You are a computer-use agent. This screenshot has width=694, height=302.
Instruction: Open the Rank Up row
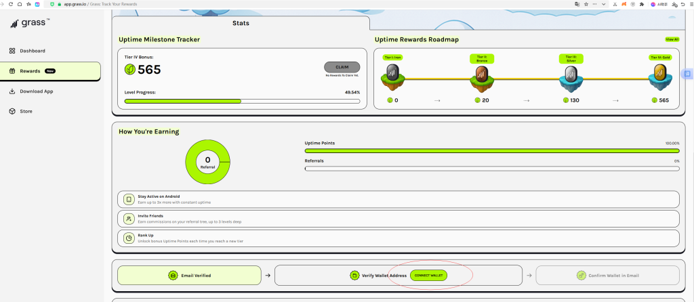399,238
